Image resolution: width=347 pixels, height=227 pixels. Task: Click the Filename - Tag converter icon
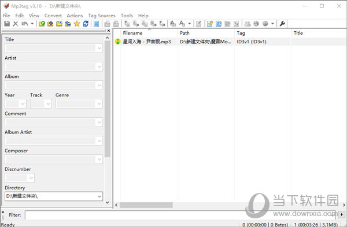tap(136, 24)
